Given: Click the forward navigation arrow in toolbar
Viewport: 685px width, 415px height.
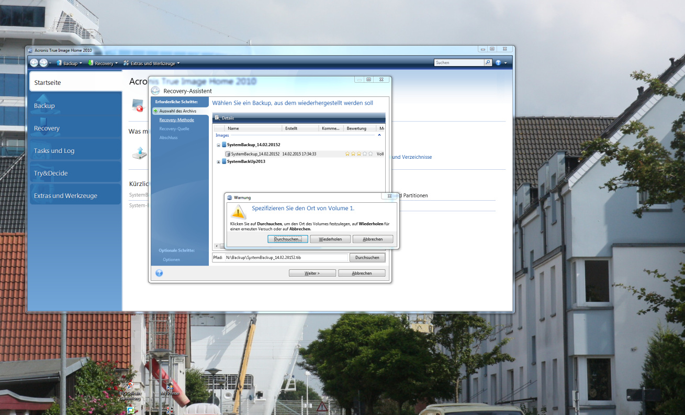Looking at the screenshot, I should [43, 63].
